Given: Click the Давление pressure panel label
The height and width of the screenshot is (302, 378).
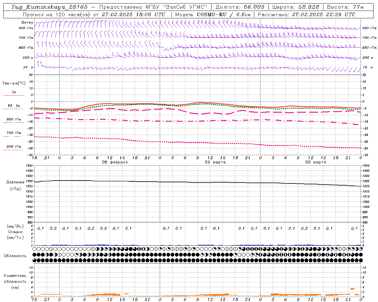Looking at the screenshot, I should [15, 182].
